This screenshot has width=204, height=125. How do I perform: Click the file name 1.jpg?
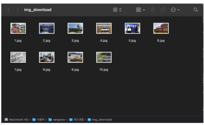[x=18, y=41]
